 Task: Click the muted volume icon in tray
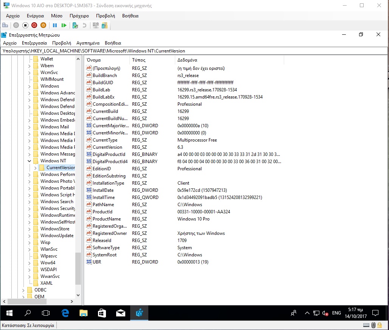pos(325,313)
